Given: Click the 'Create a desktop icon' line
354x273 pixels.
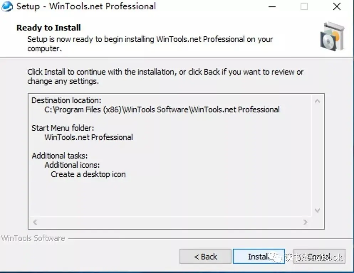Looking at the screenshot, I should [88, 174].
